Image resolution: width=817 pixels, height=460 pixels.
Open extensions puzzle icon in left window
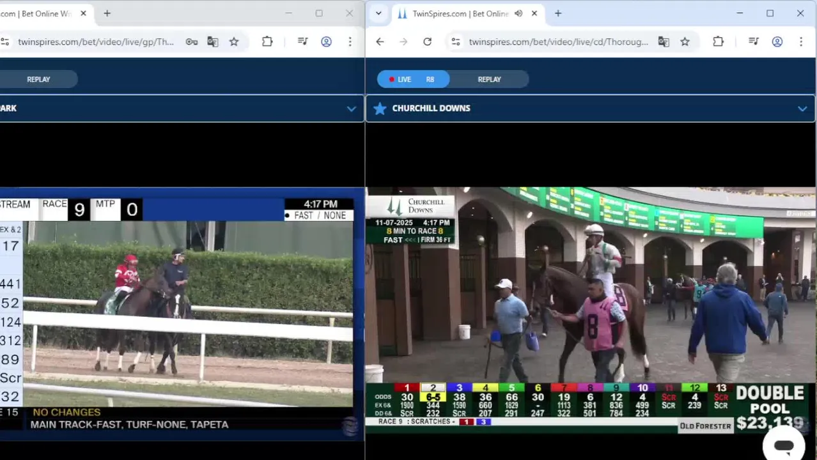267,42
